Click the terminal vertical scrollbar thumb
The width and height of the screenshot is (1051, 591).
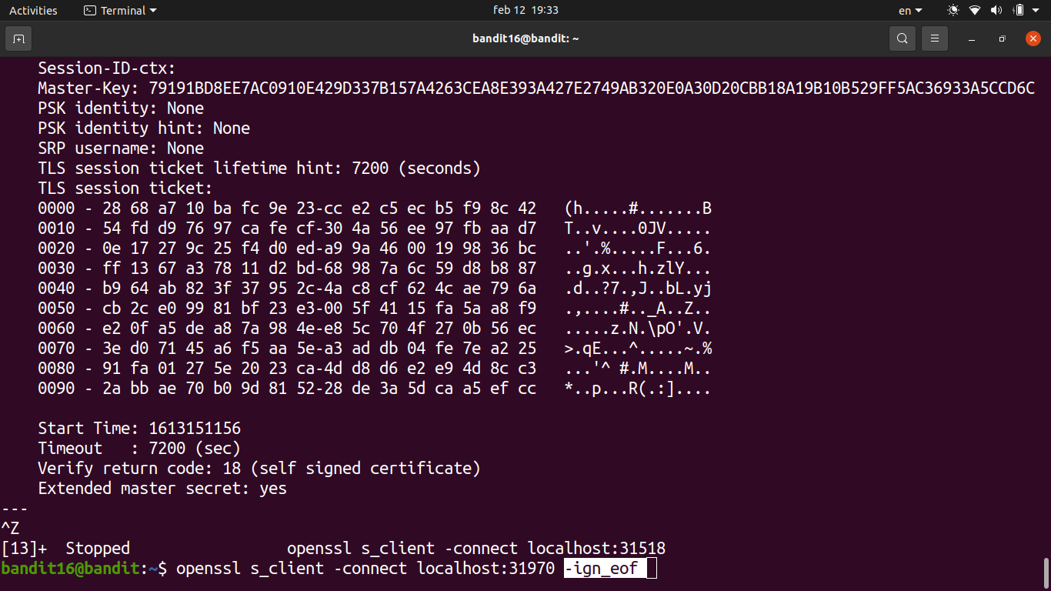tap(1046, 572)
